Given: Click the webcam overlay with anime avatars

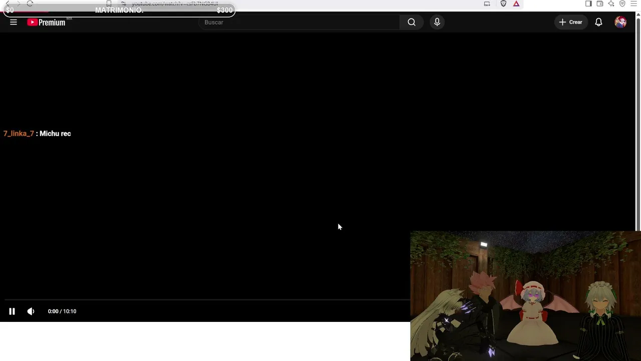Looking at the screenshot, I should [525, 296].
